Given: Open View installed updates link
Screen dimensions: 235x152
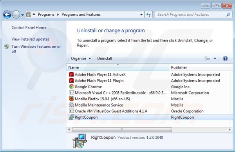Looking at the screenshot, I should pyautogui.click(x=30, y=39).
